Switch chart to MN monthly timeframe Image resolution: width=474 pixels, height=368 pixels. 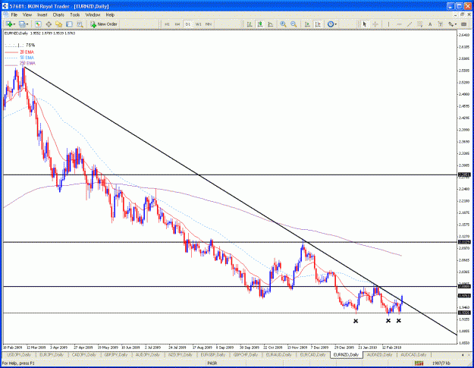[209, 24]
